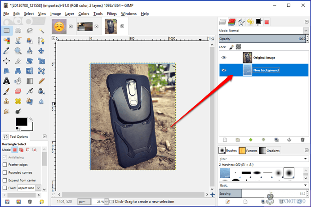
Task: Toggle lock pixels brush icon
Action: point(231,47)
